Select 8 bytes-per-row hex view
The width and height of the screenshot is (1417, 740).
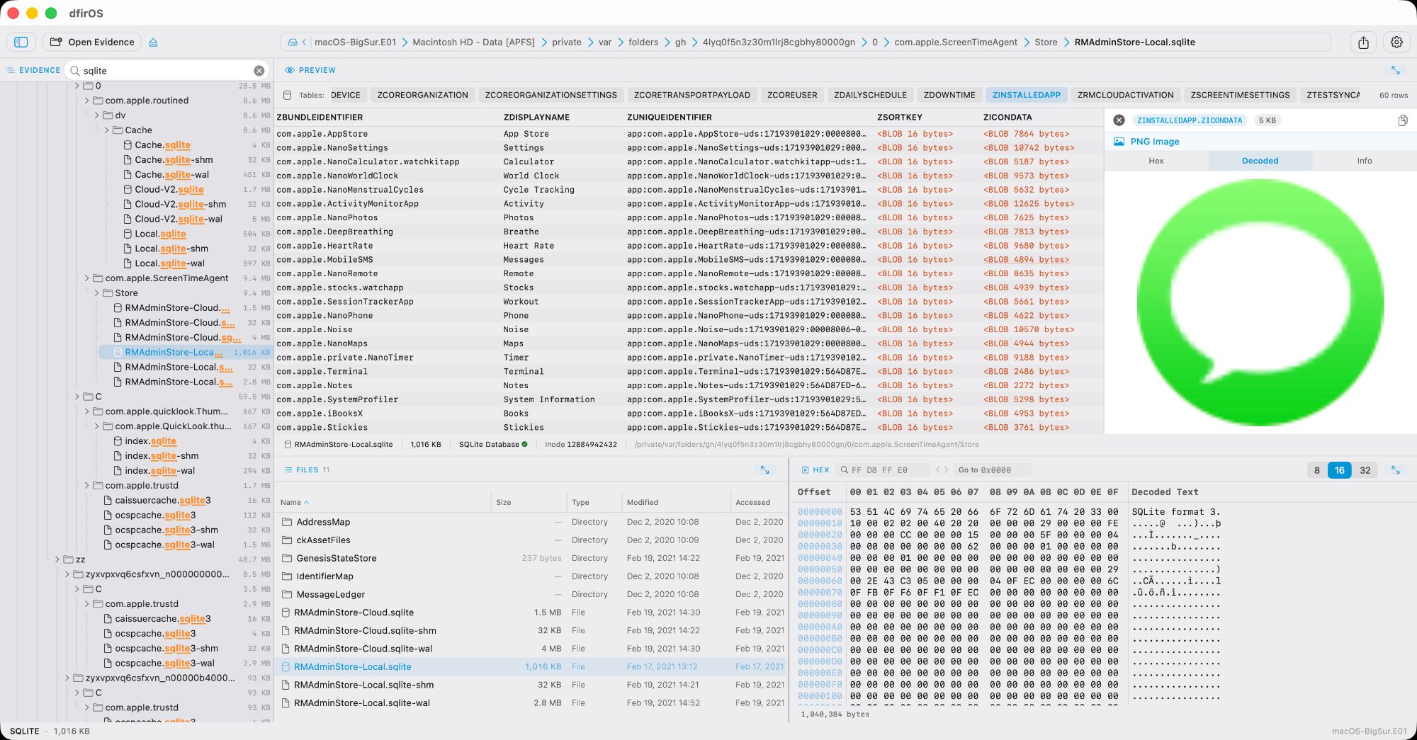click(x=1316, y=469)
